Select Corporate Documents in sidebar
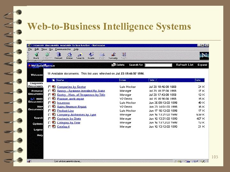Screen dimensions: 230x172 coord(36,85)
